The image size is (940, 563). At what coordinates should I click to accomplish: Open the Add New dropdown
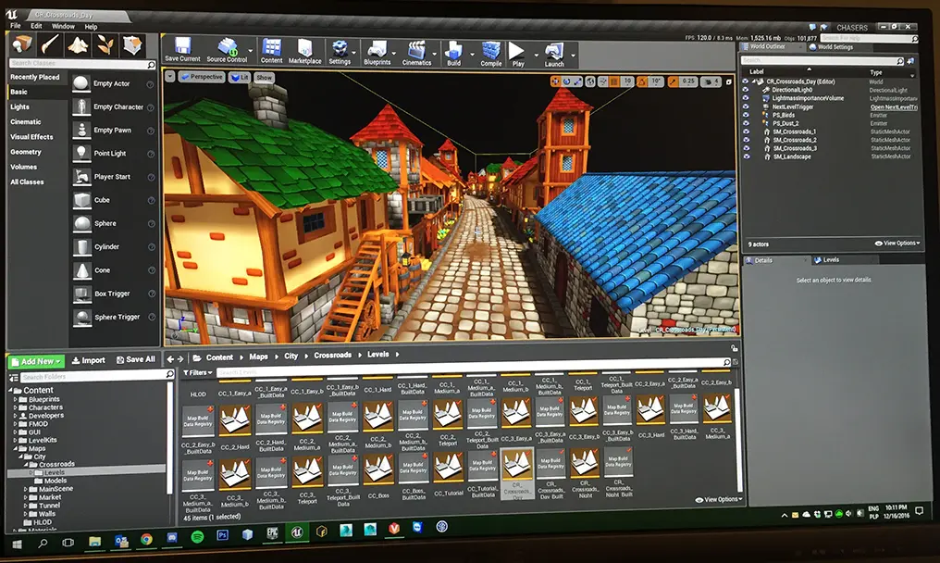(37, 361)
